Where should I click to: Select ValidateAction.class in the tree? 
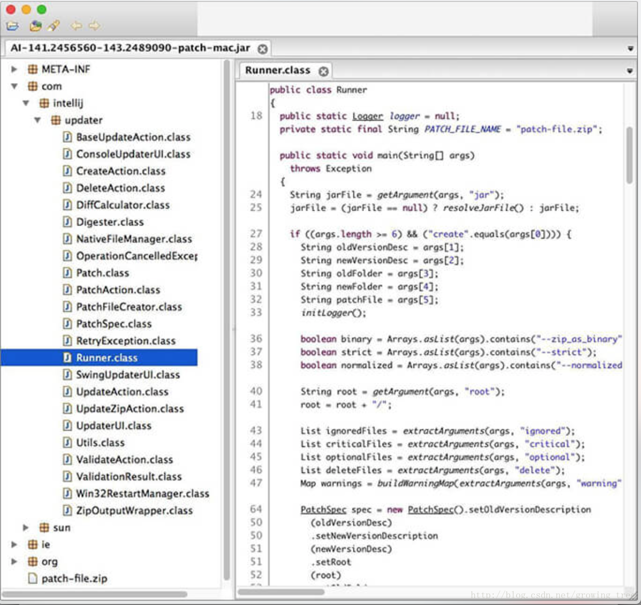pos(124,460)
